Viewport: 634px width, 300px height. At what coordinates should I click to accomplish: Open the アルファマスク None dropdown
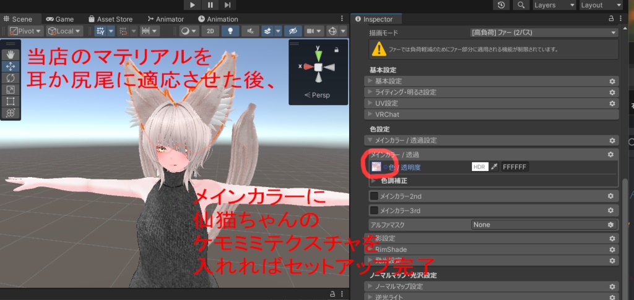coord(544,225)
